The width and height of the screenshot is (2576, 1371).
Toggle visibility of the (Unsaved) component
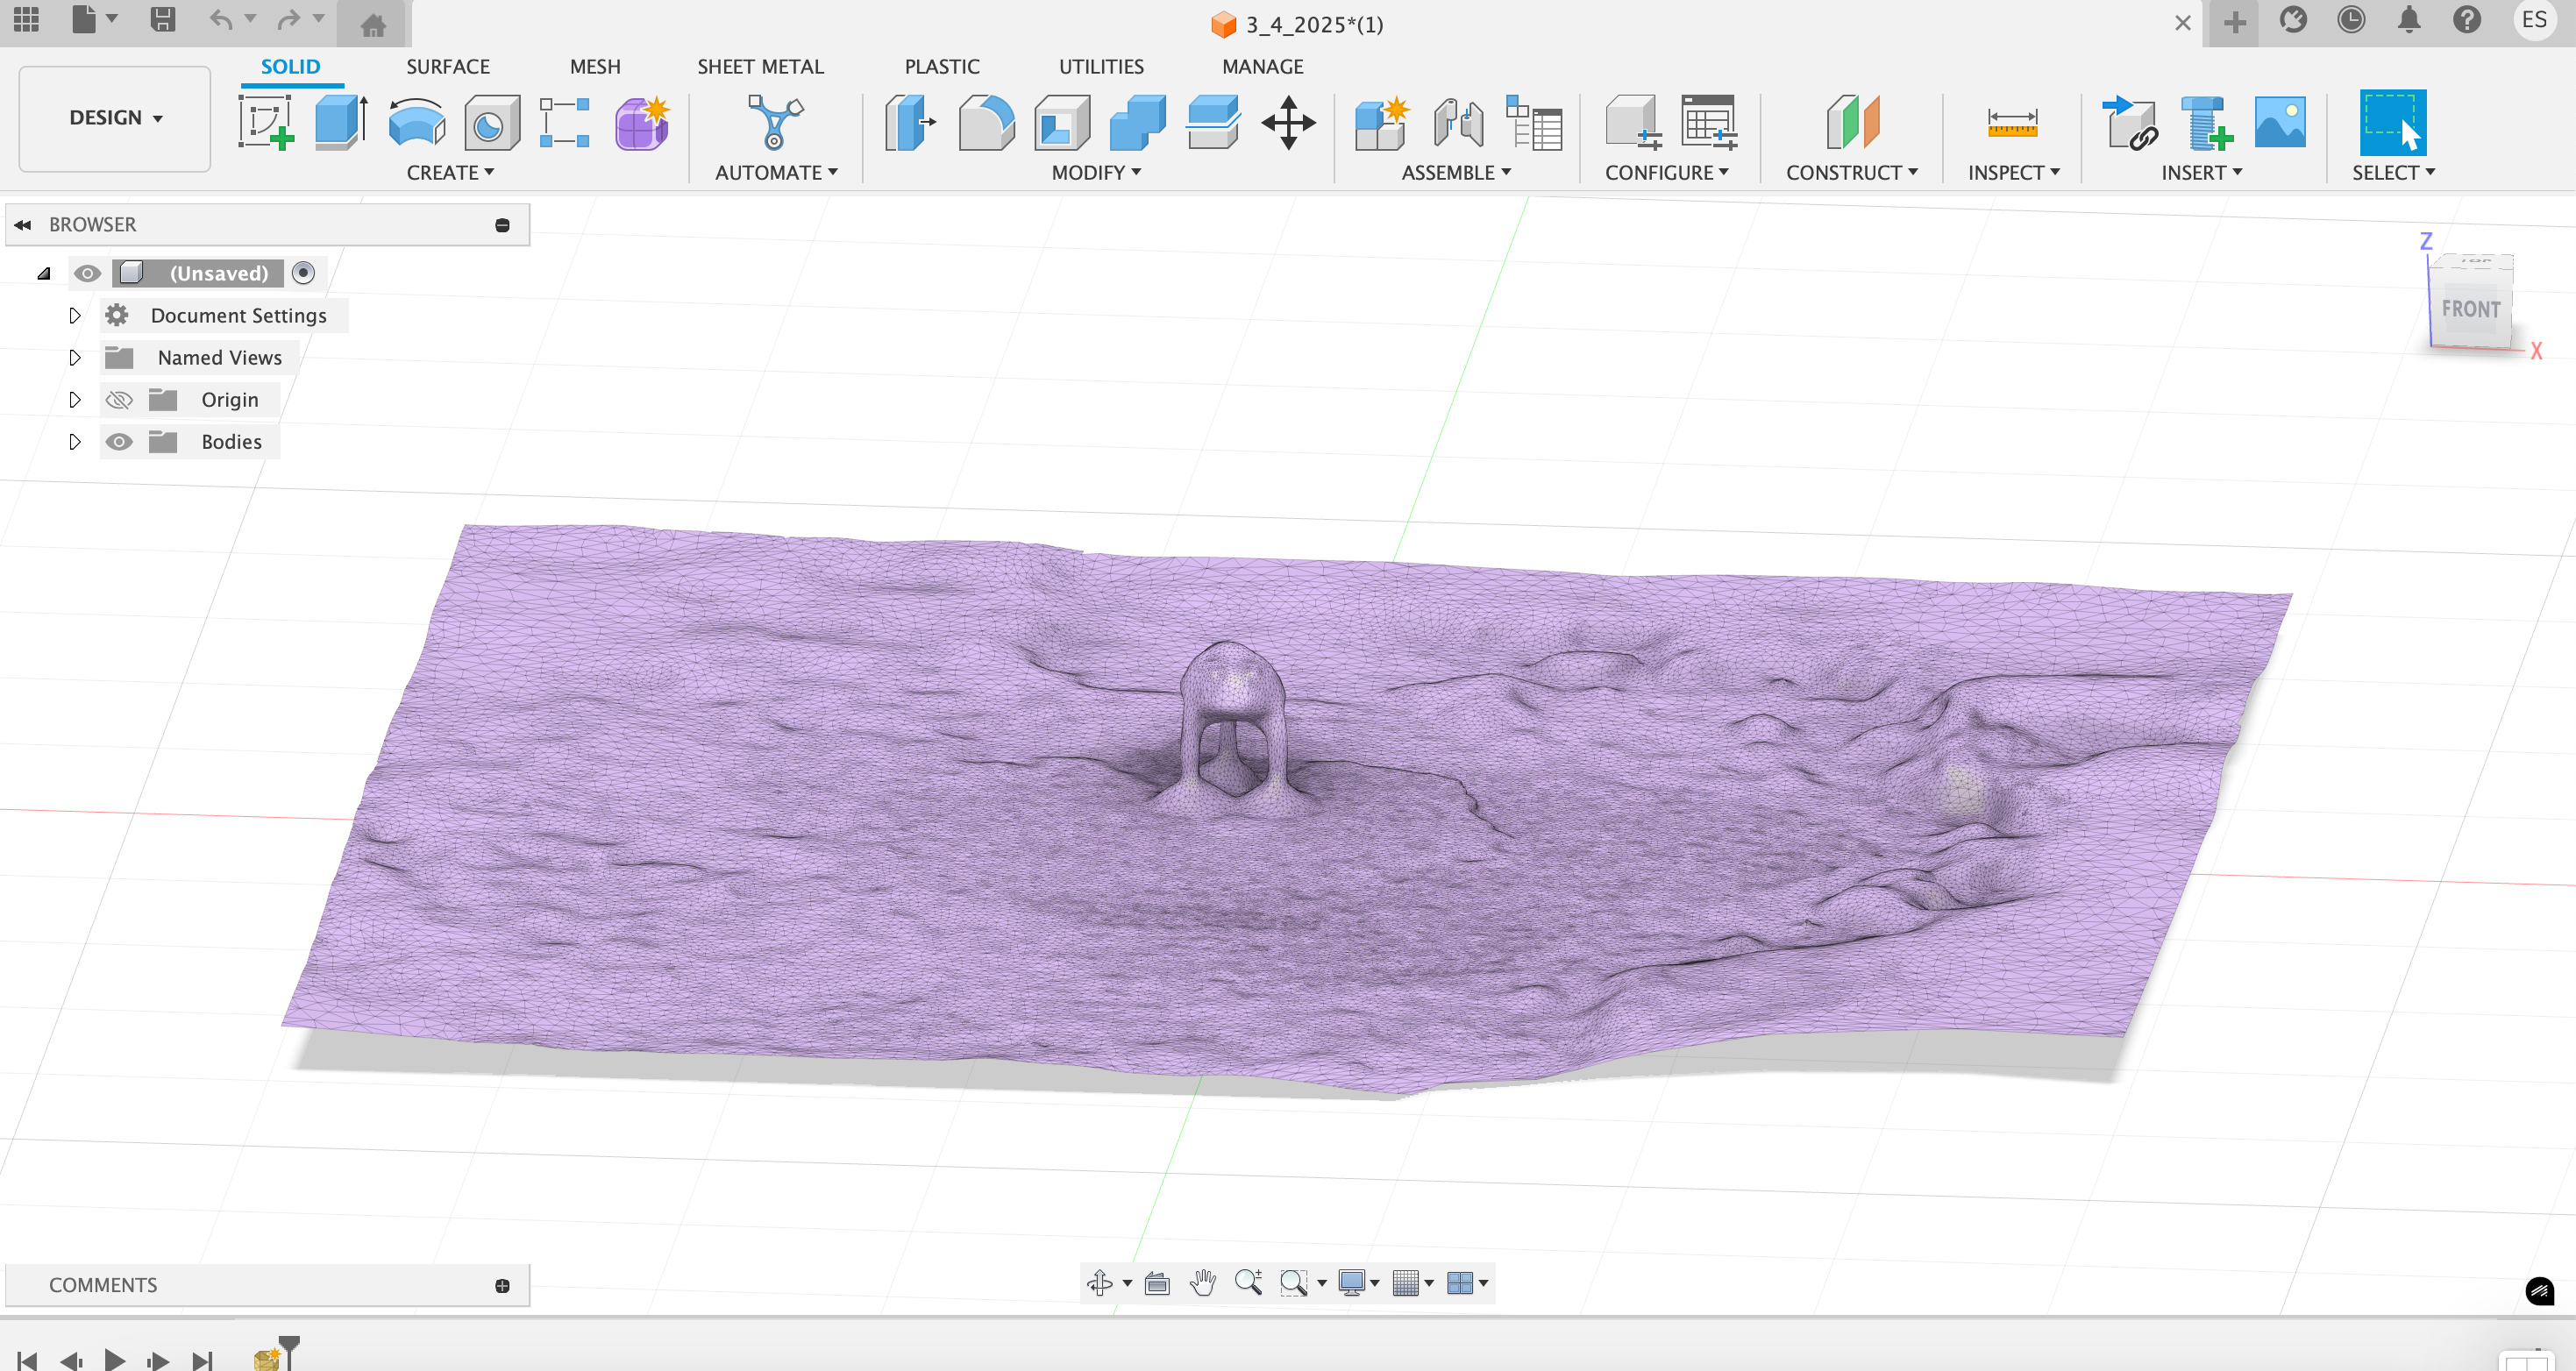(x=87, y=273)
